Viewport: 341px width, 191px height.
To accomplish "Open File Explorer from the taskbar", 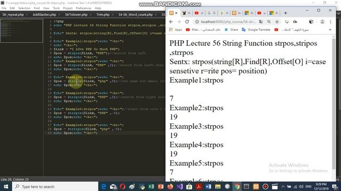I will coord(218,186).
